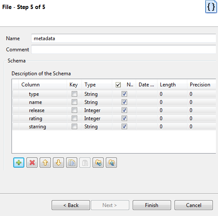
Task: Move the selected column down with the arrow
Action: 58,163
